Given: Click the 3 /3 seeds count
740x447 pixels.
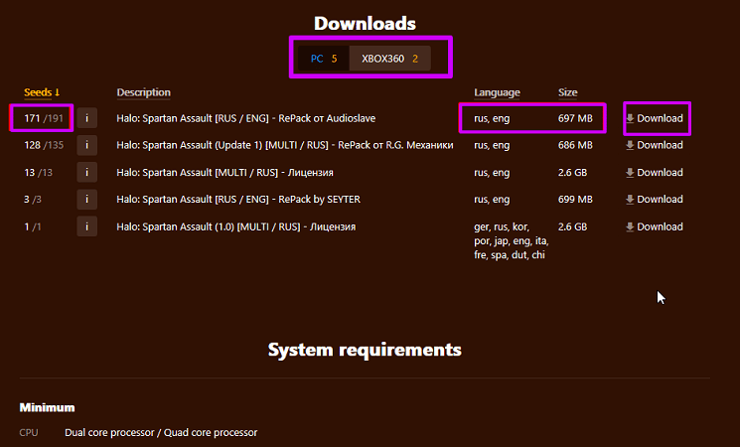Looking at the screenshot, I should (33, 200).
